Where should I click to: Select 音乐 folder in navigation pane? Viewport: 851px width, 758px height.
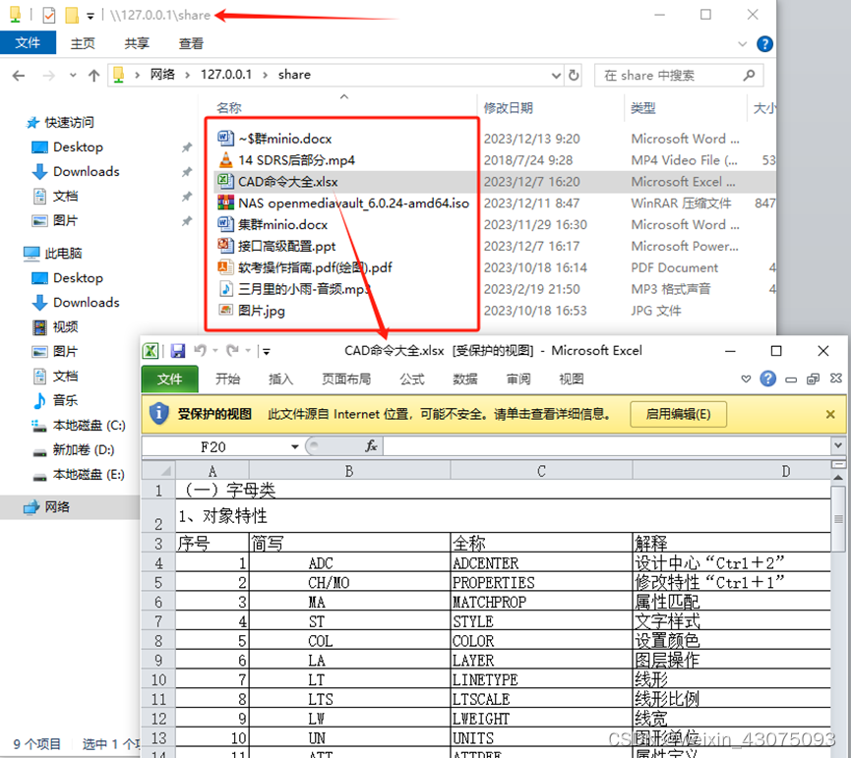tap(65, 401)
